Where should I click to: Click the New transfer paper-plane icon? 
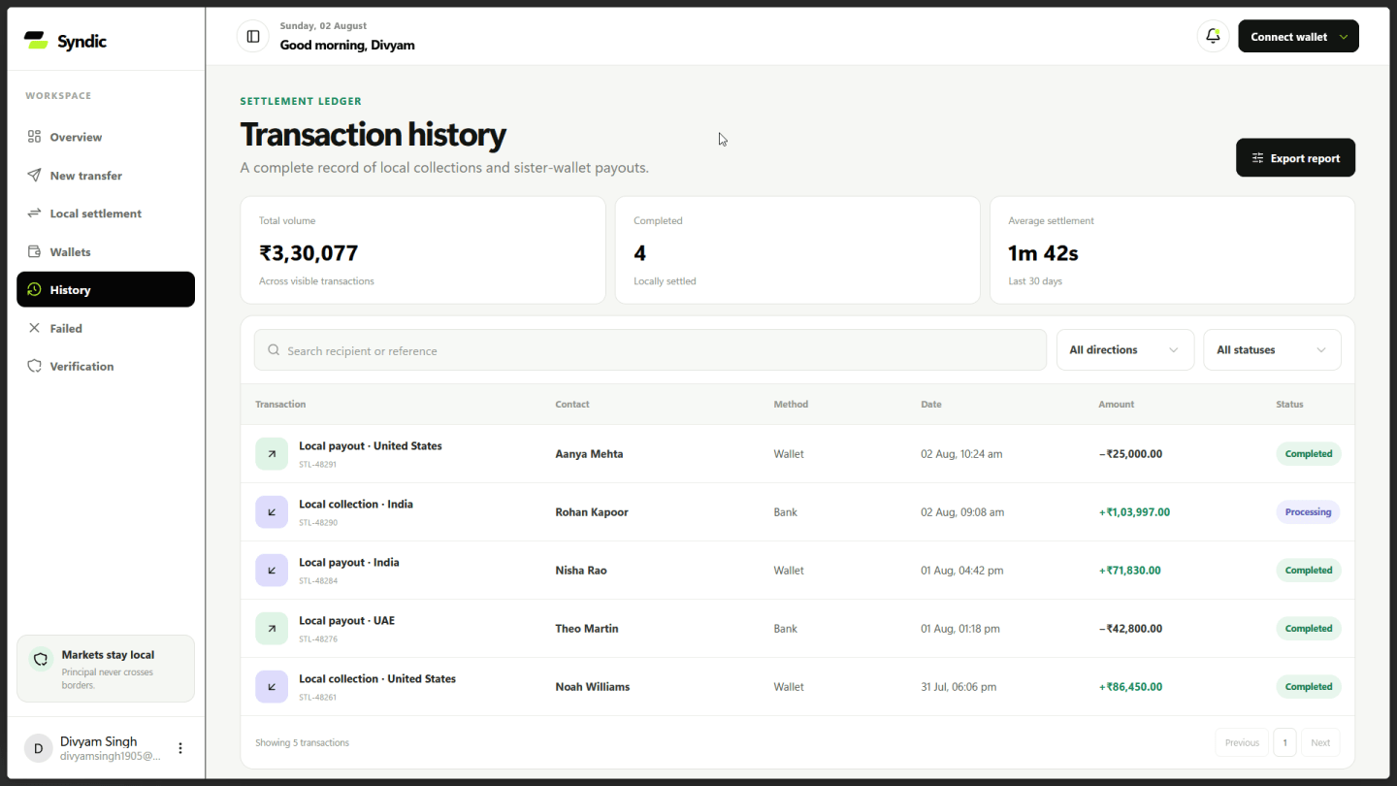34,176
